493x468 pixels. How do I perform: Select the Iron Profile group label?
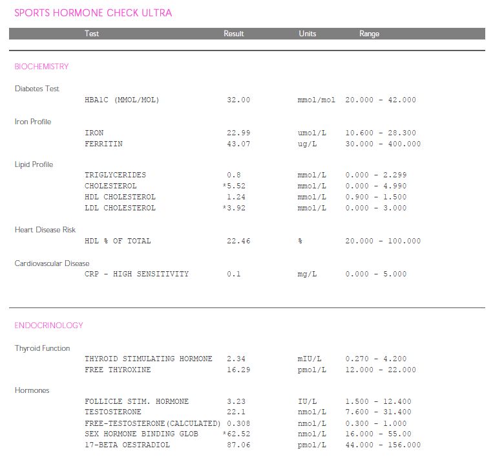coord(33,122)
